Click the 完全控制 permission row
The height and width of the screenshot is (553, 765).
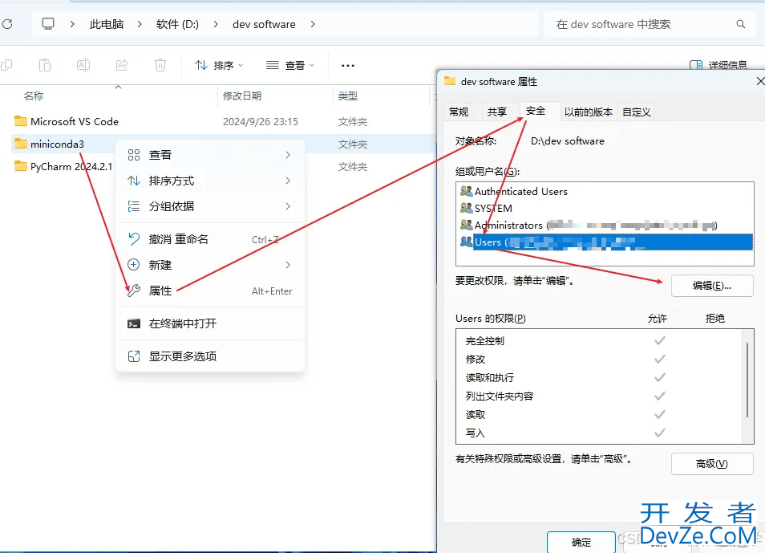[x=599, y=340]
